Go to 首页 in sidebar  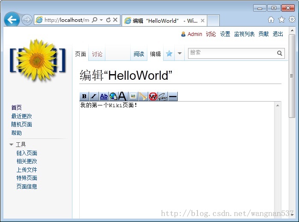[x=16, y=108]
